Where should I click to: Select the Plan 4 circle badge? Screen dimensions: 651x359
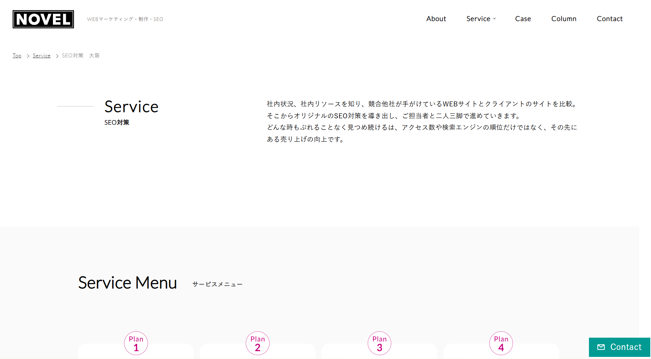pyautogui.click(x=501, y=343)
